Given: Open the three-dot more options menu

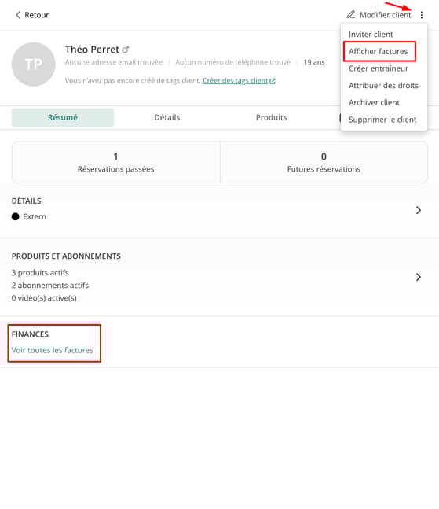Looking at the screenshot, I should (421, 15).
